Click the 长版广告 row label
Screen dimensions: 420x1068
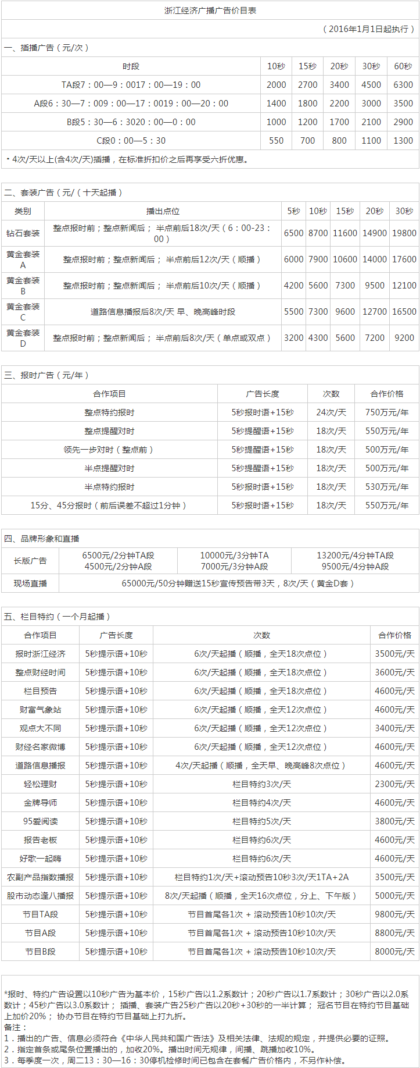pyautogui.click(x=30, y=561)
